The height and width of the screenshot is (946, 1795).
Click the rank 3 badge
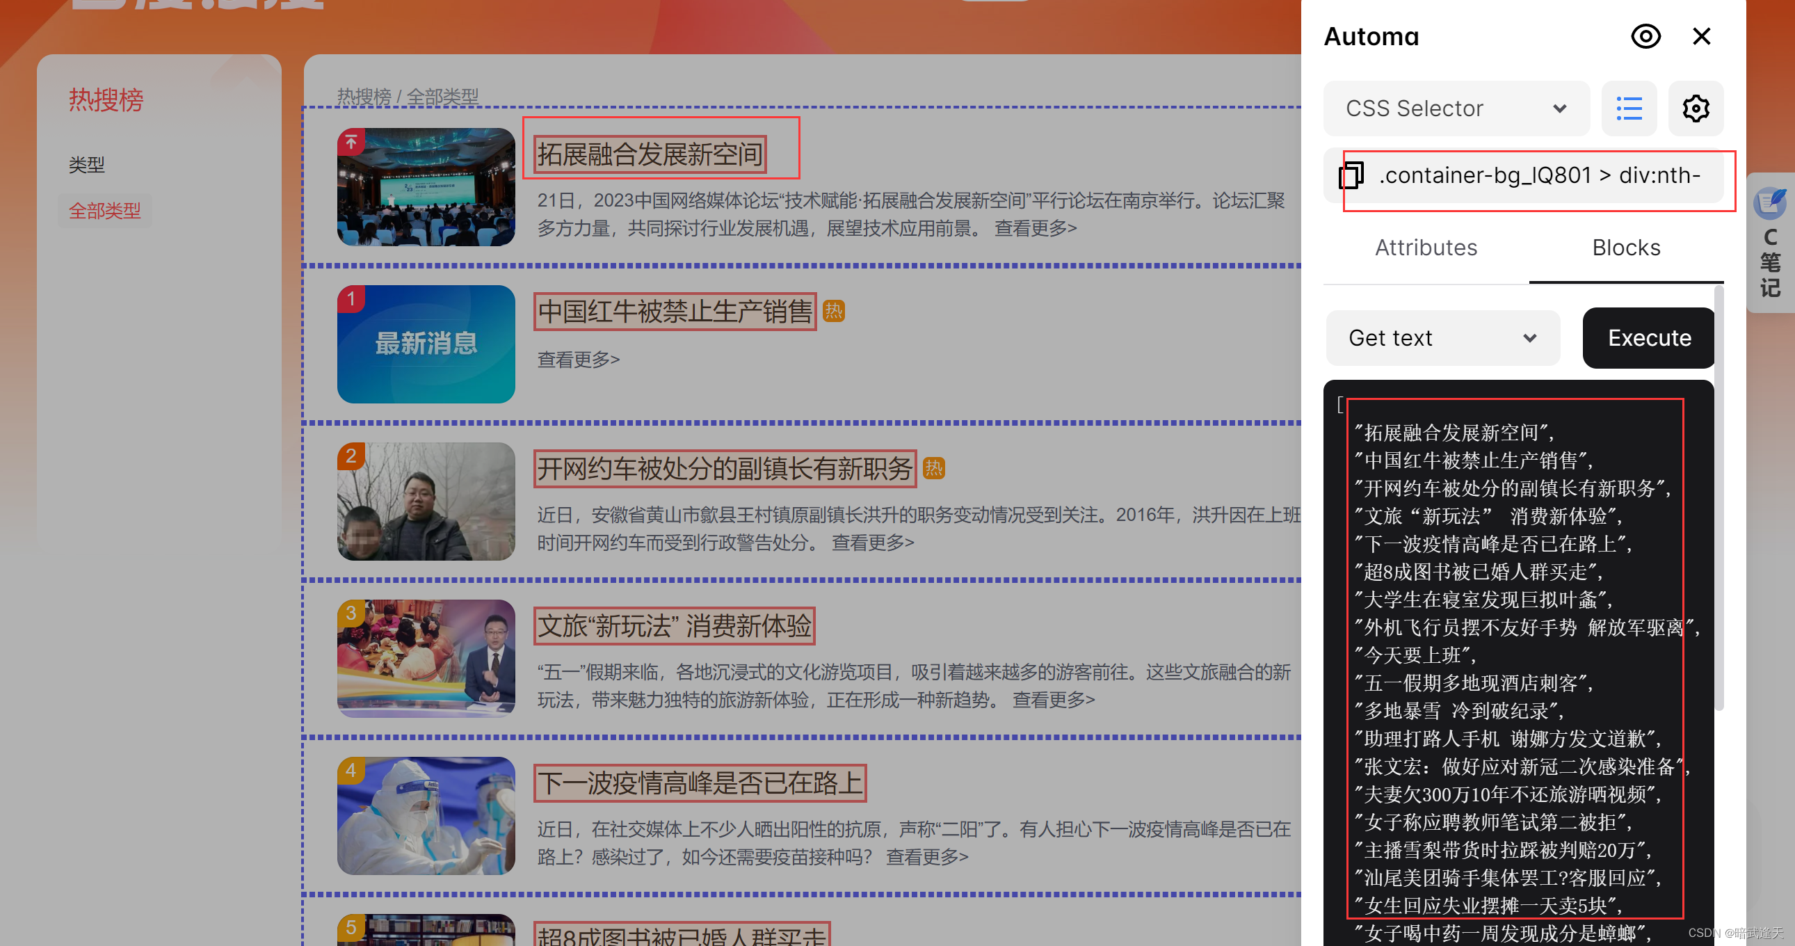click(x=351, y=614)
